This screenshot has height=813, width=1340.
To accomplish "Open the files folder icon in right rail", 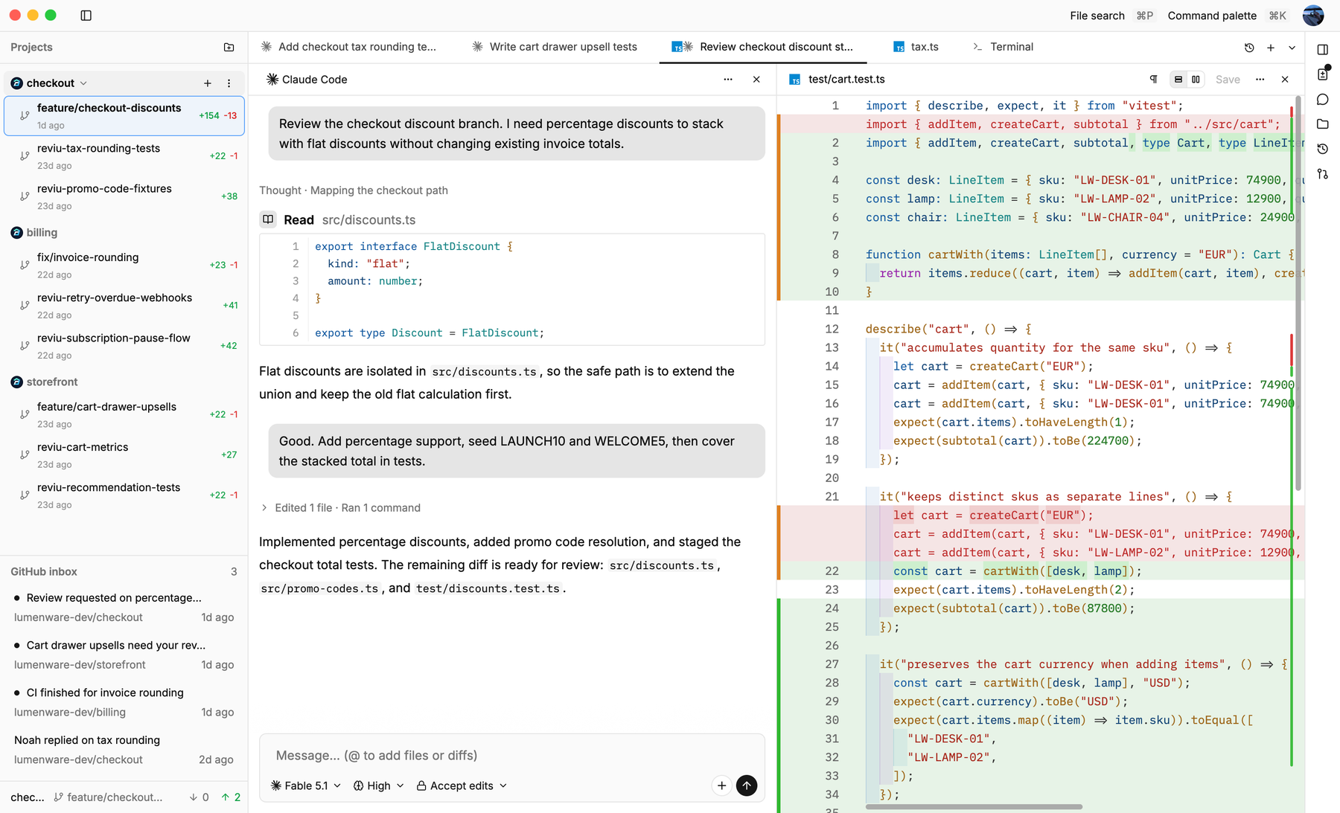I will coord(1323,124).
